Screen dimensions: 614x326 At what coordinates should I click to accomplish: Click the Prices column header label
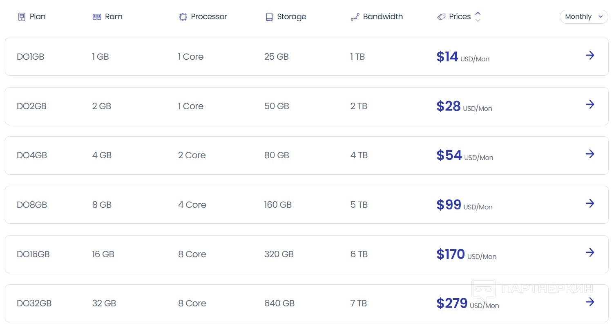460,17
